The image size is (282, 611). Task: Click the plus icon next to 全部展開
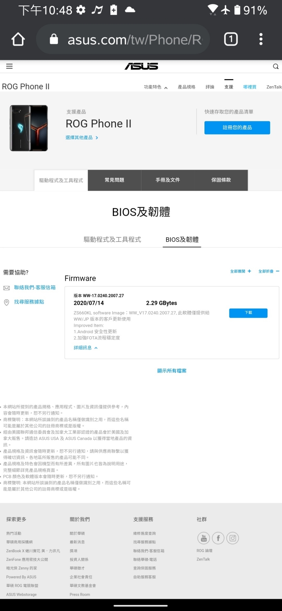pos(249,271)
